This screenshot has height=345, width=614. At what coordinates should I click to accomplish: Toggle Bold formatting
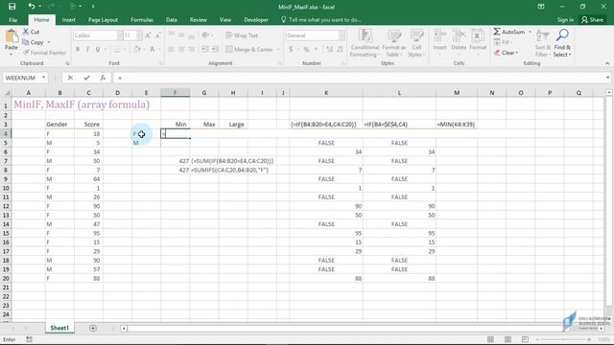[78, 49]
